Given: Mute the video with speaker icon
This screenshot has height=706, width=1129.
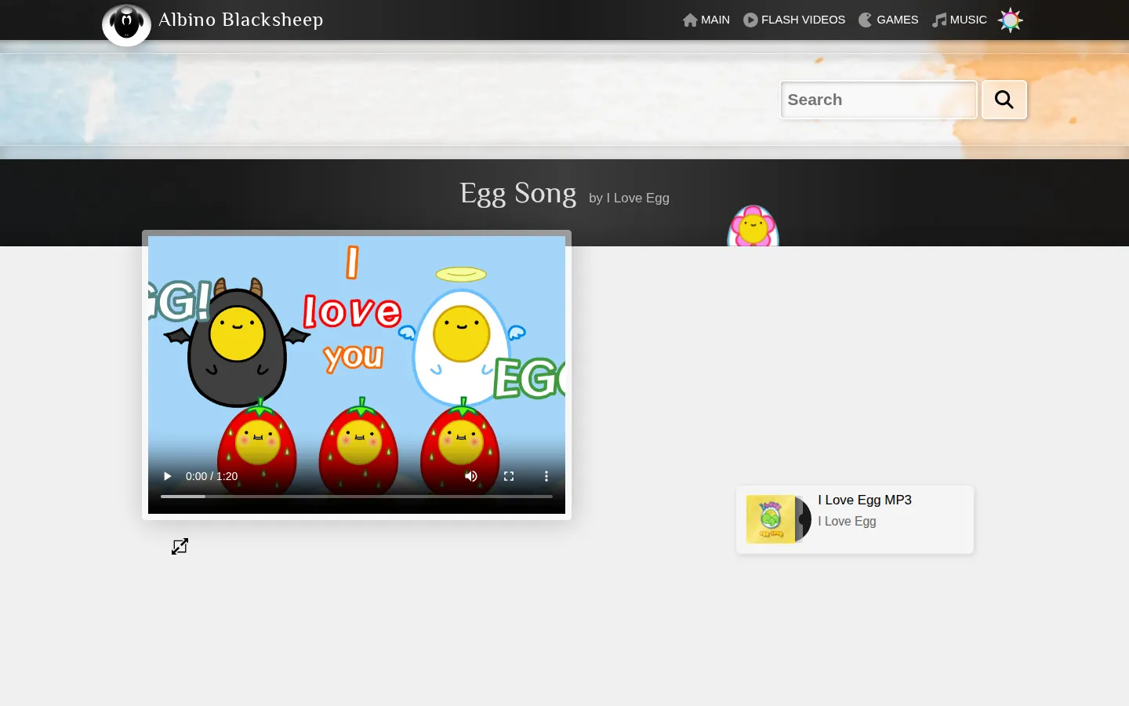Looking at the screenshot, I should [471, 476].
